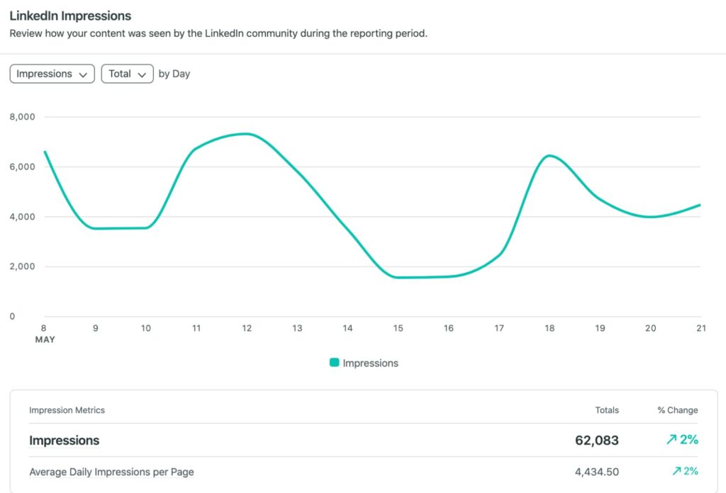Click the % Change column header
Screen dimensions: 726x493
(677, 410)
